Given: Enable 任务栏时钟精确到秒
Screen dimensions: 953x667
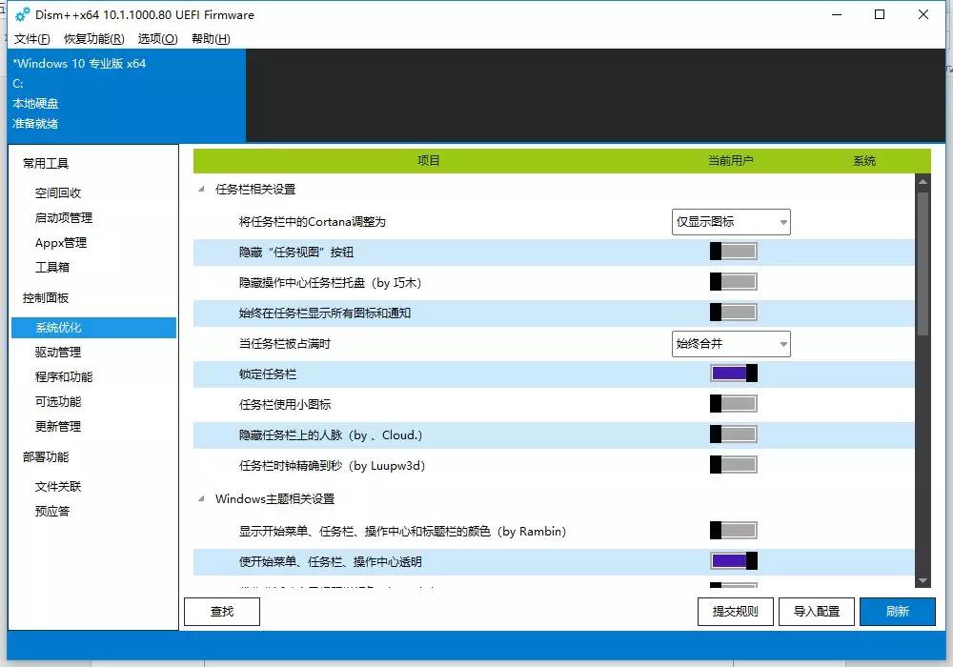Looking at the screenshot, I should [x=731, y=465].
